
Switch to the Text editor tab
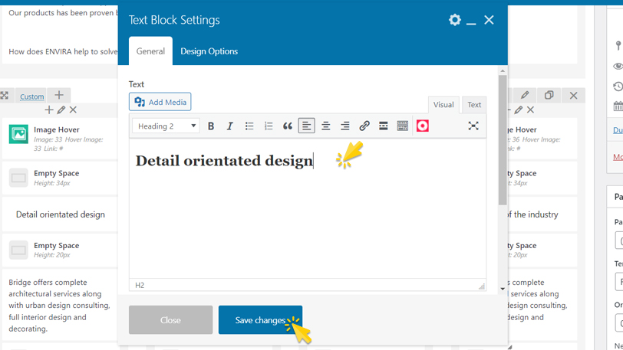[474, 105]
